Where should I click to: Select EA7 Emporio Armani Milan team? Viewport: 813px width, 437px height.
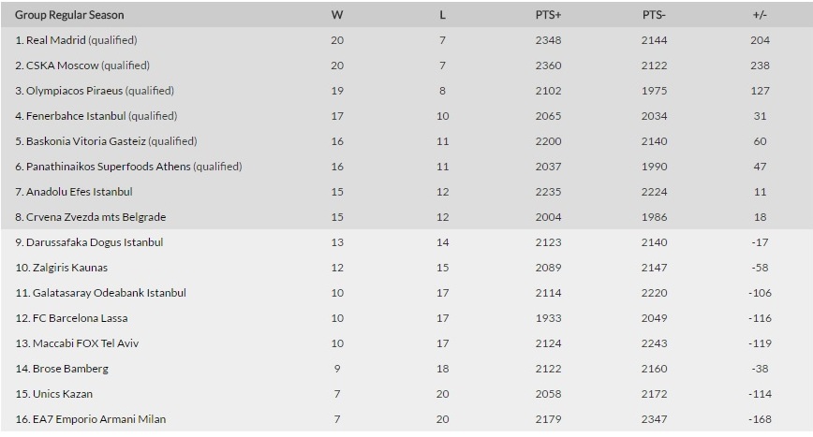click(x=91, y=419)
